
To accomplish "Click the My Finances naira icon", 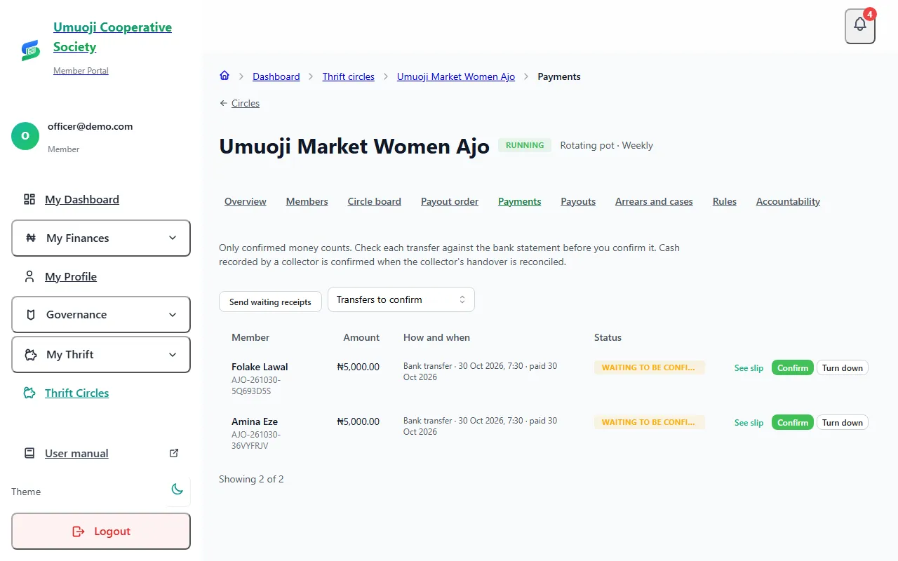I will pyautogui.click(x=31, y=238).
